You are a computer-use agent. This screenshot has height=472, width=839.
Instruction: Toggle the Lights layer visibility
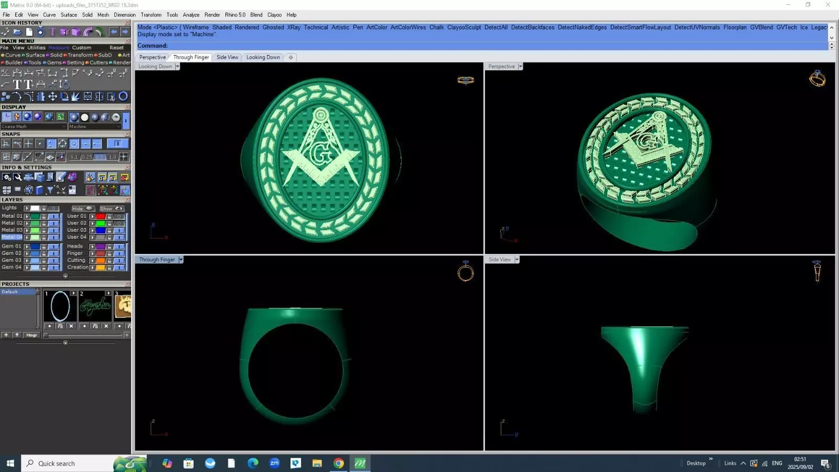coord(53,208)
